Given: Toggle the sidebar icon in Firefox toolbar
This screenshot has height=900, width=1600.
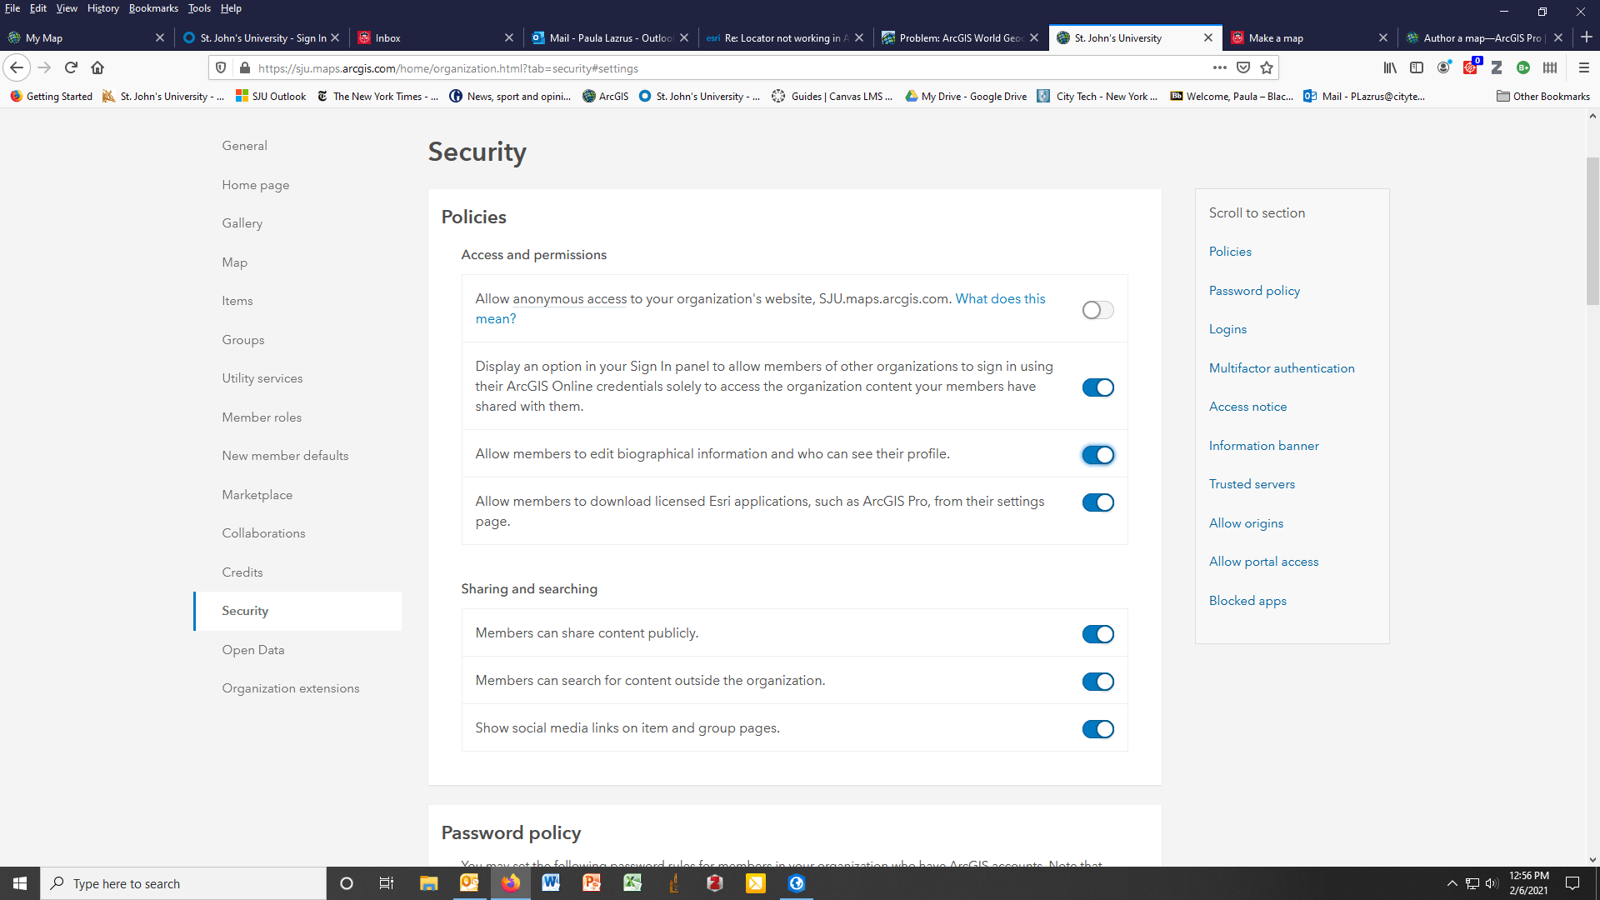Looking at the screenshot, I should pyautogui.click(x=1417, y=67).
